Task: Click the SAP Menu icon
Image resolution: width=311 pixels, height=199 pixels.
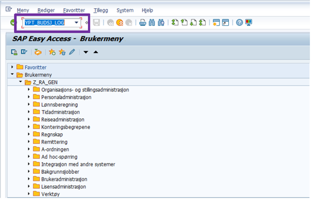Action: (x=24, y=52)
